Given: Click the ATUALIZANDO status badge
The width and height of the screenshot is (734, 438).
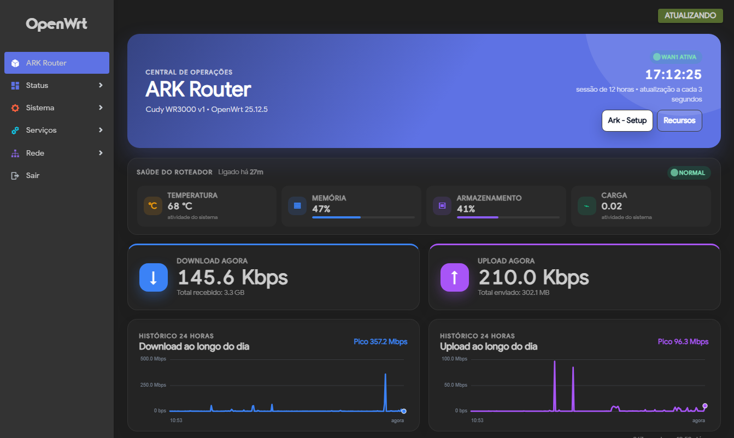Looking at the screenshot, I should (690, 15).
